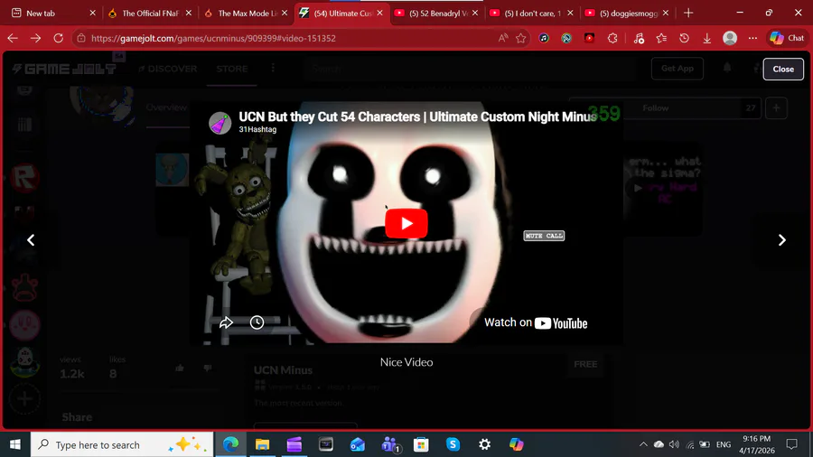The width and height of the screenshot is (813, 457).
Task: Toggle Read aloud icon in address bar
Action: 503,38
